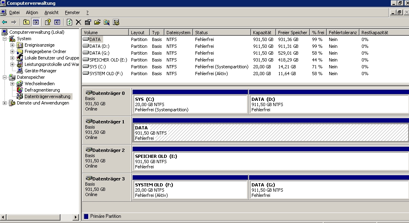Sort by the Layout column header
The height and width of the screenshot is (223, 409).
(139, 33)
